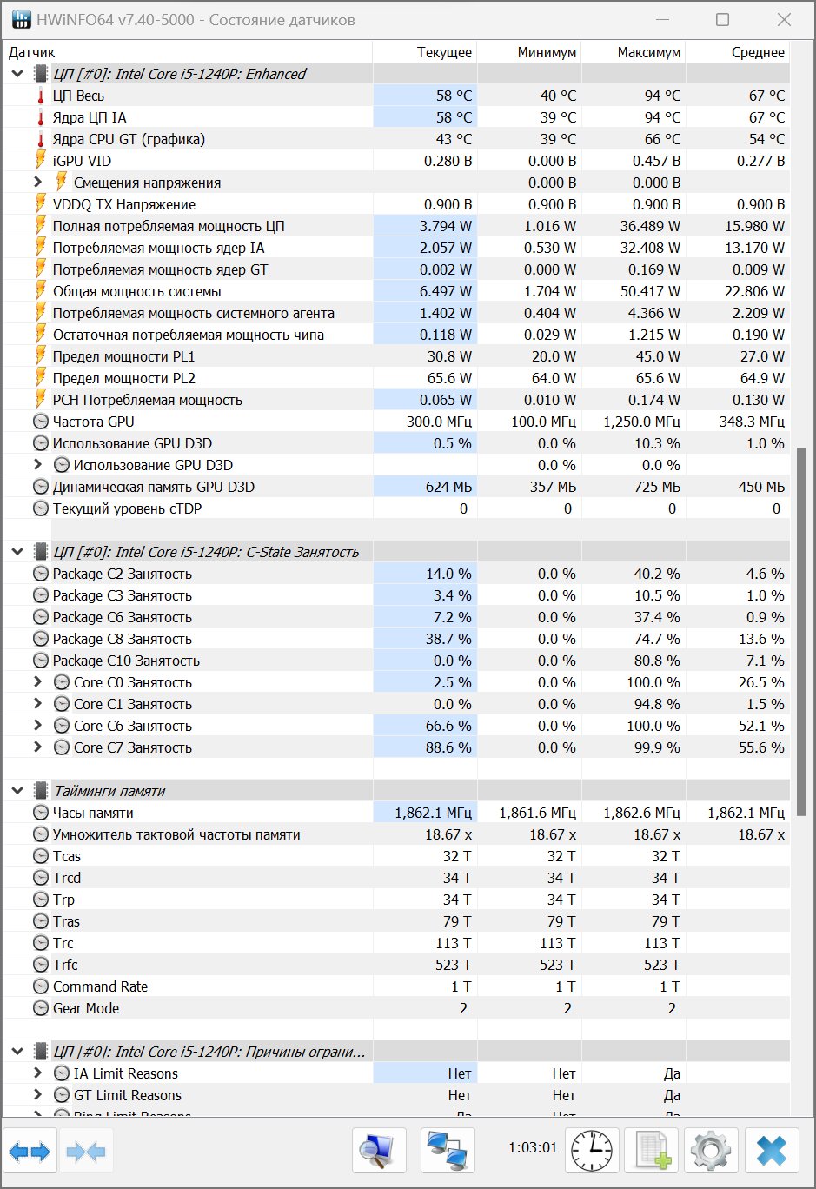Click the shrink layout arrows button

(x=85, y=1152)
